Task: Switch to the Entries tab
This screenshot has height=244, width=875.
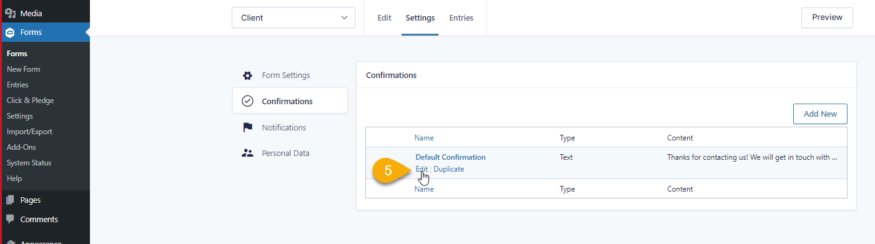Action: [x=462, y=18]
